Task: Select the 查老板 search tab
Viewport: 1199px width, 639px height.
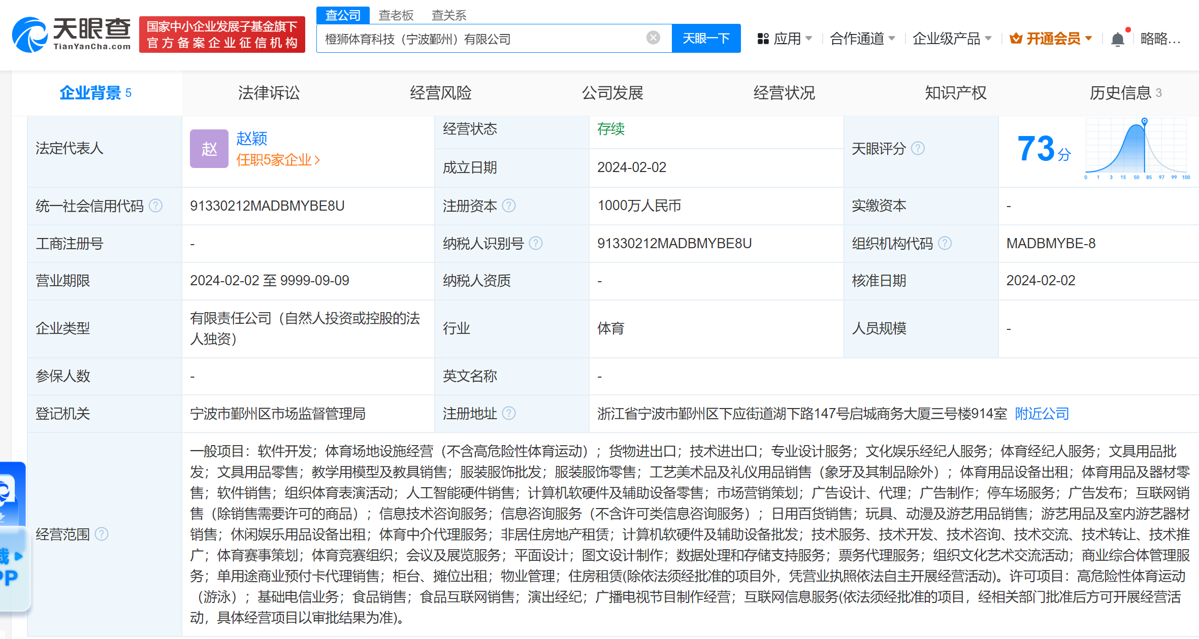Action: pos(396,15)
